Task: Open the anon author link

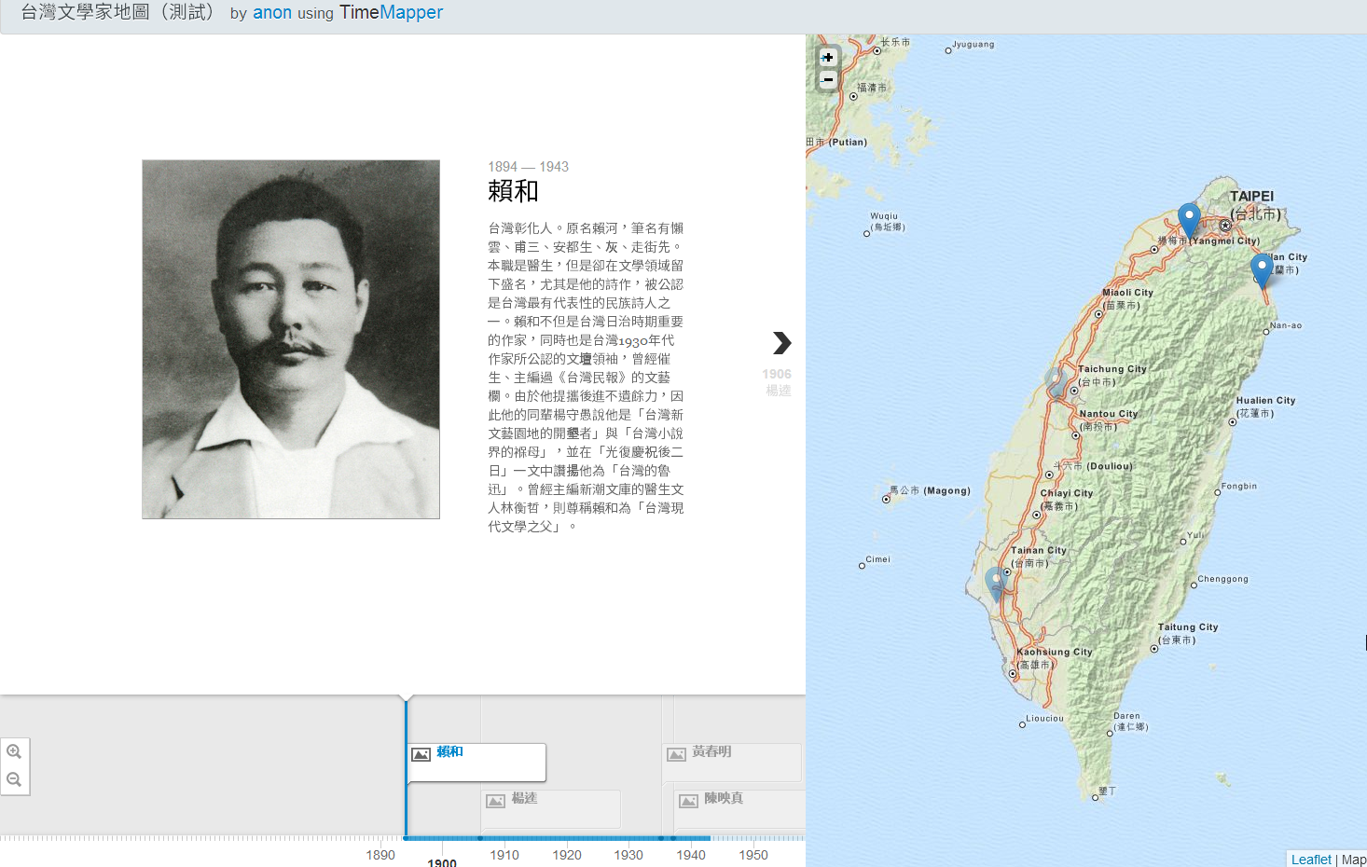Action: tap(272, 13)
